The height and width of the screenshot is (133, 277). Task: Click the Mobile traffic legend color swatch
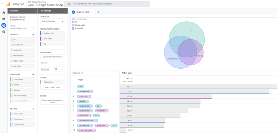point(73,25)
